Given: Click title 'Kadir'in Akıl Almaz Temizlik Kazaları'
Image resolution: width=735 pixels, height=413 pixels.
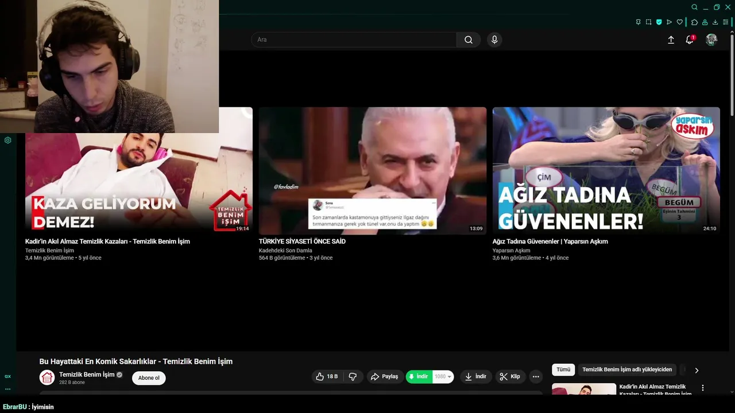Looking at the screenshot, I should [107, 241].
